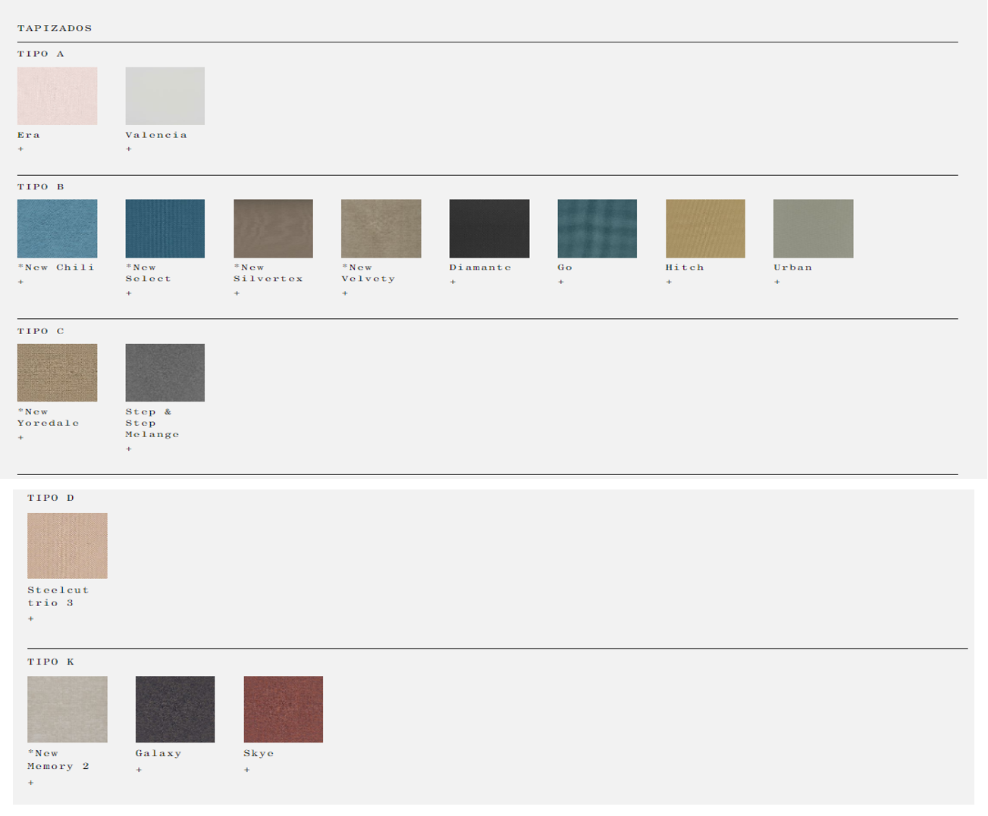Click the Diamante label

click(481, 267)
